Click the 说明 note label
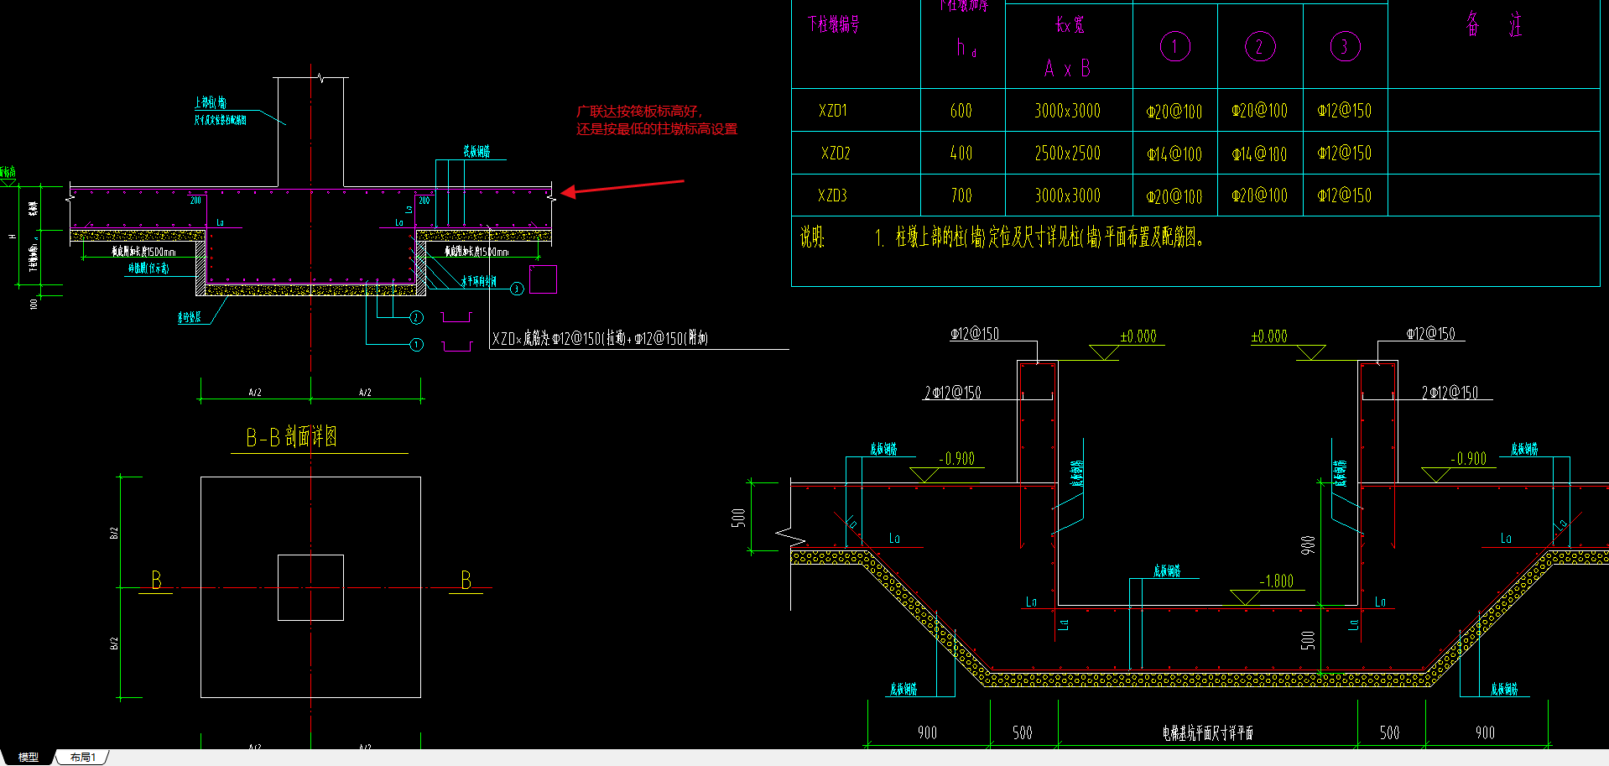The width and height of the screenshot is (1609, 766). pos(812,237)
